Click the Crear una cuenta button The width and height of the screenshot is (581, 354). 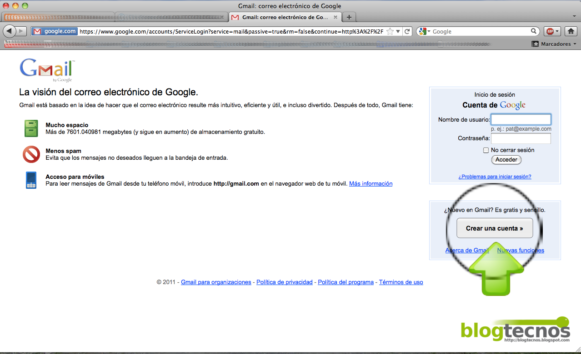[x=495, y=228]
